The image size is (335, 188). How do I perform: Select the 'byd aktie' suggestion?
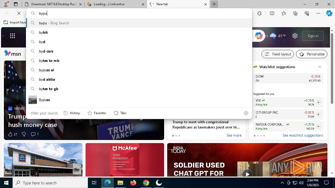pos(139,79)
